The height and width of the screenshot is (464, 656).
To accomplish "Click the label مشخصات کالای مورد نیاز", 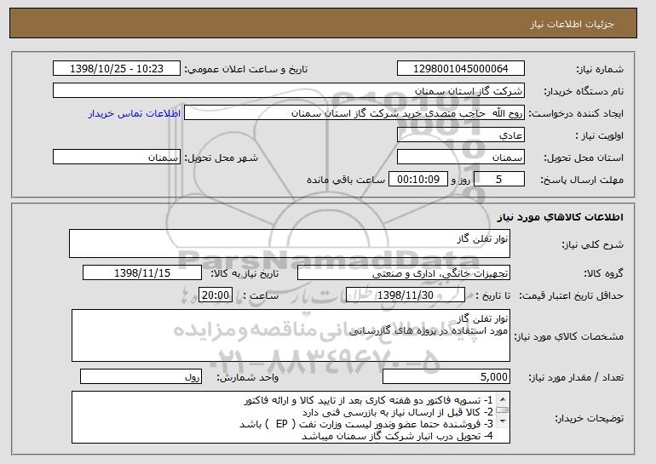I will click(x=568, y=336).
